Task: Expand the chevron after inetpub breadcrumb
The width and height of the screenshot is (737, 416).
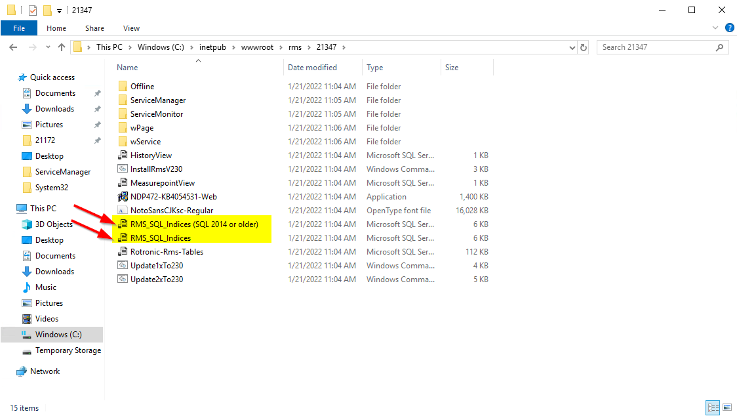Action: point(233,47)
